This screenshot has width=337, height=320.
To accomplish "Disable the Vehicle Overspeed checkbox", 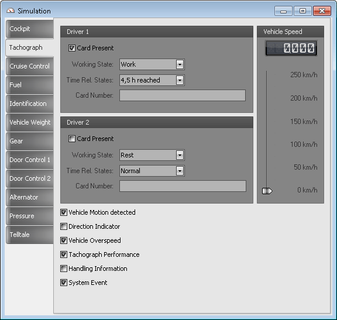I will (64, 240).
